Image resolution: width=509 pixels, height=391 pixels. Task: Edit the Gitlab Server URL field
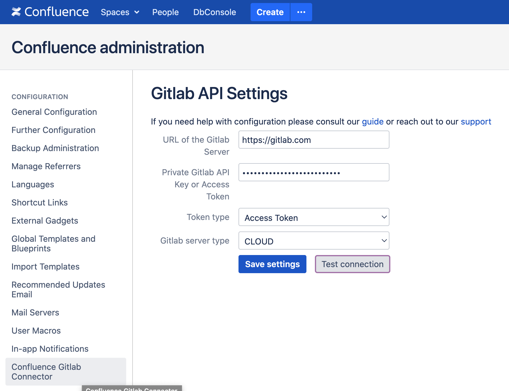[314, 140]
